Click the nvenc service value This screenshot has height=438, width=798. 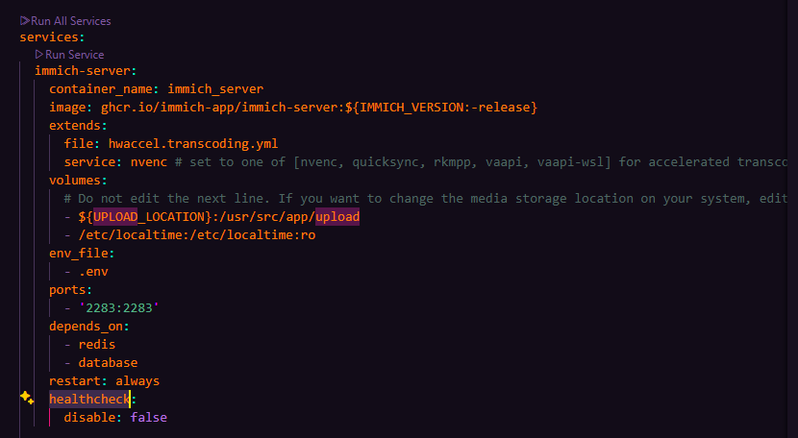tap(149, 162)
